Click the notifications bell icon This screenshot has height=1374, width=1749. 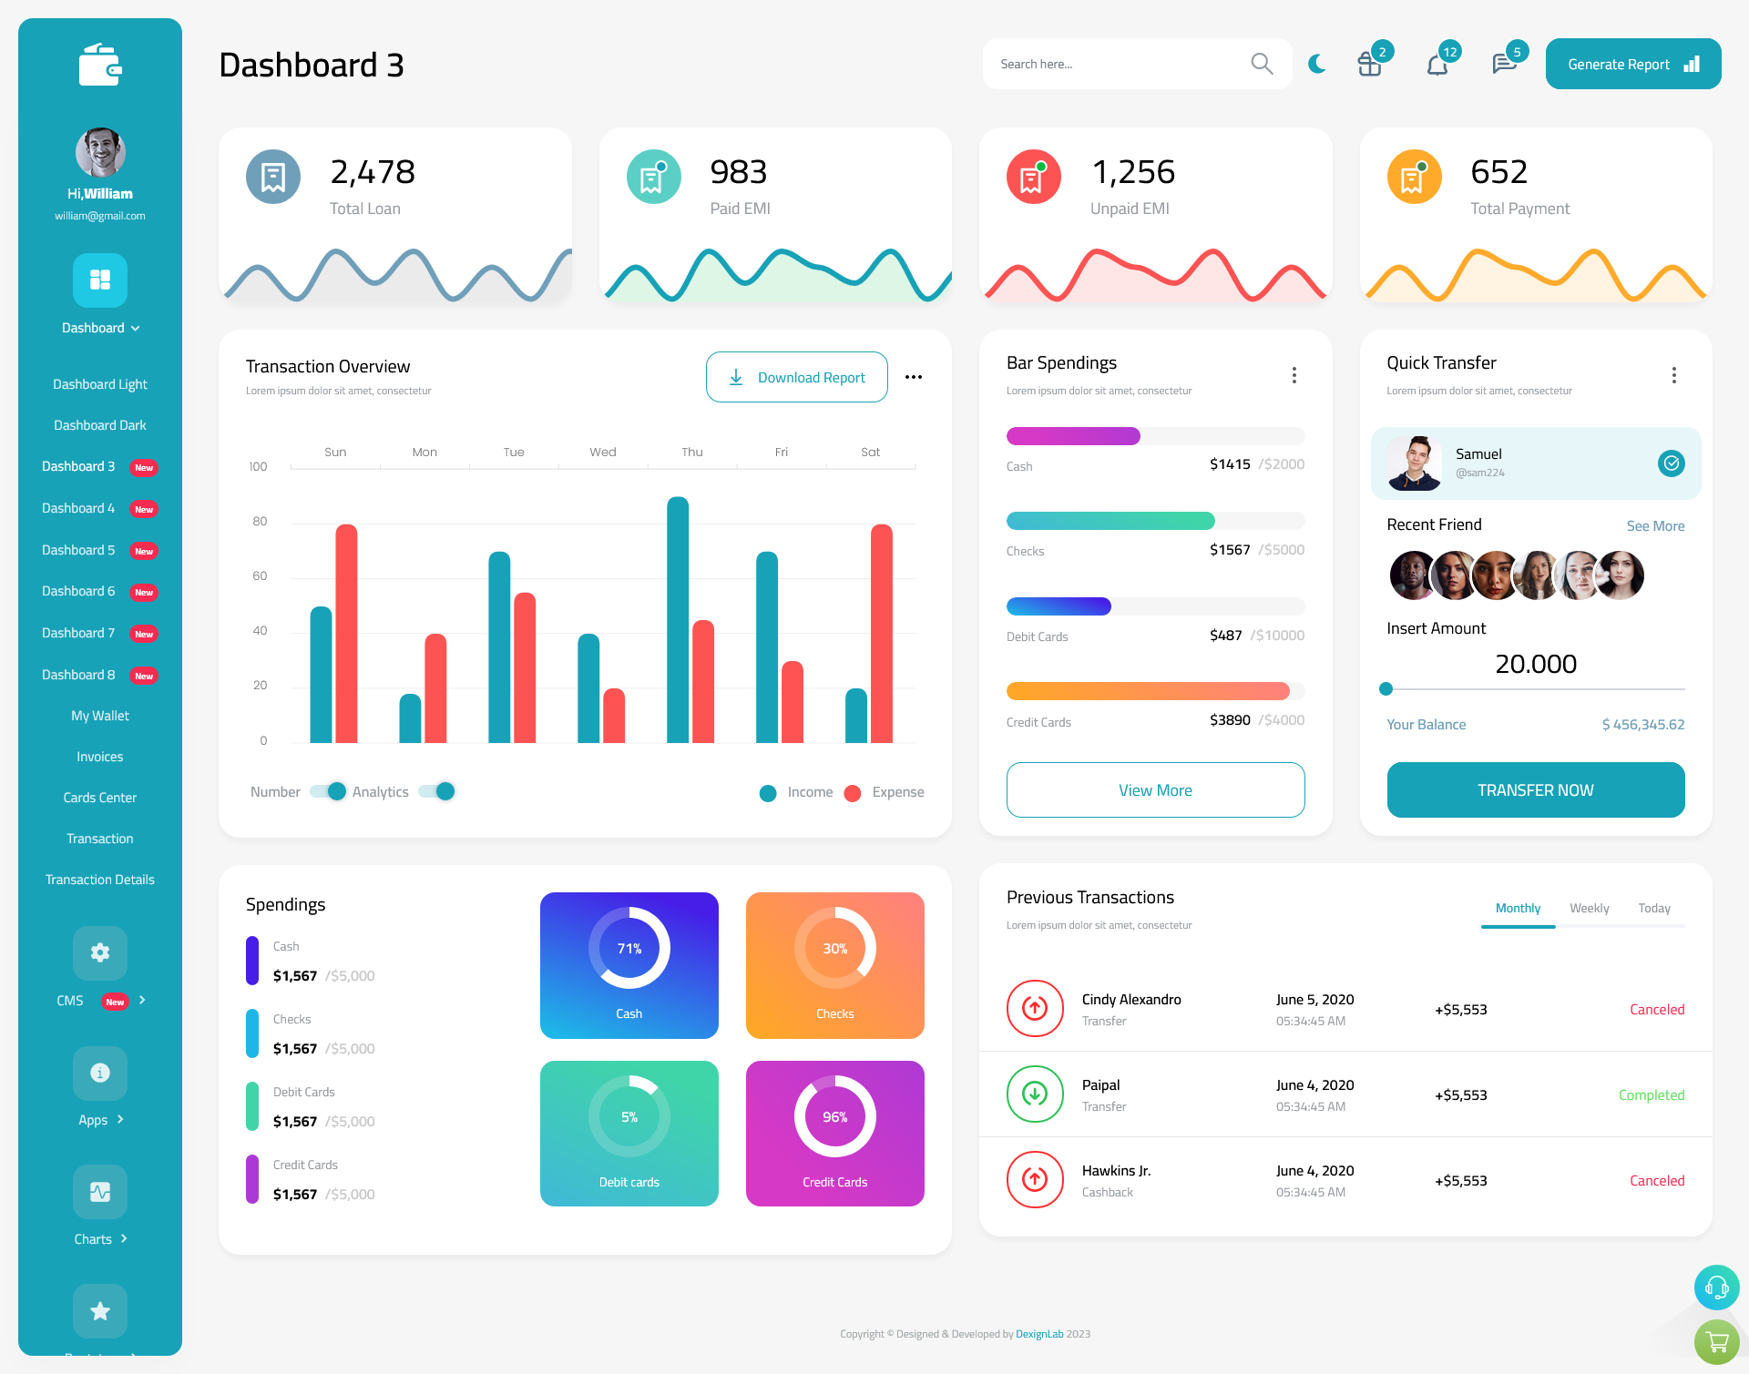(x=1437, y=63)
